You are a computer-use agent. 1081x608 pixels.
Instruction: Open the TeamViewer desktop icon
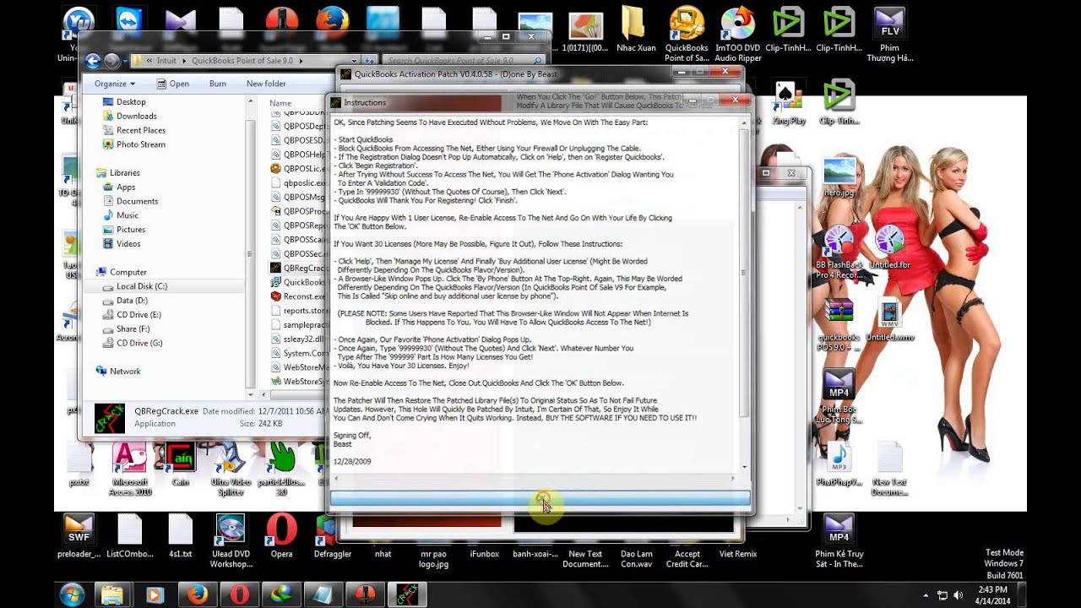coord(129,24)
